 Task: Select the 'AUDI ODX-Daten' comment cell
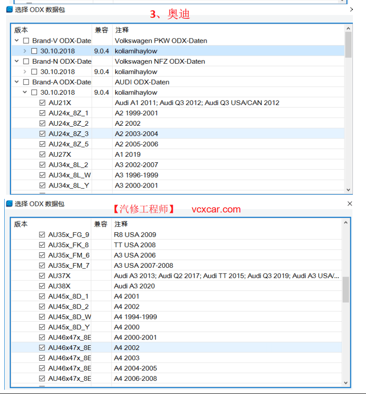coord(142,82)
